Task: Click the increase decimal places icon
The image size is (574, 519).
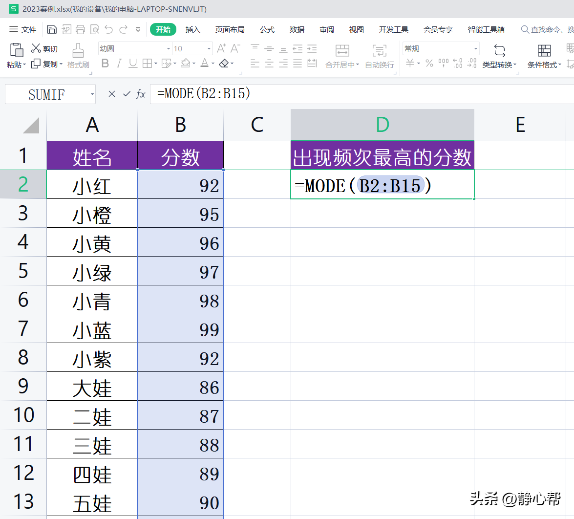Action: tap(458, 64)
